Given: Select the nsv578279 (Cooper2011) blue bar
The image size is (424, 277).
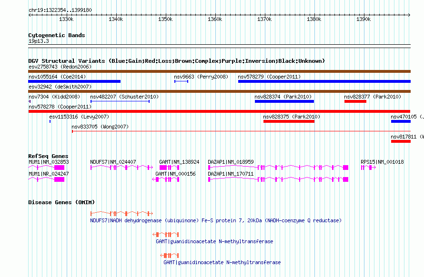Looking at the screenshot, I should pyautogui.click(x=324, y=81).
